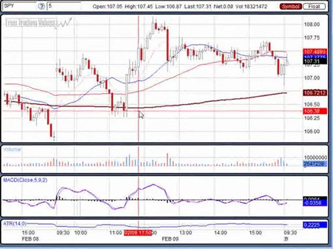This screenshot has width=333, height=249.
Task: Click the Vol:18321472 quote value
Action: click(251, 7)
